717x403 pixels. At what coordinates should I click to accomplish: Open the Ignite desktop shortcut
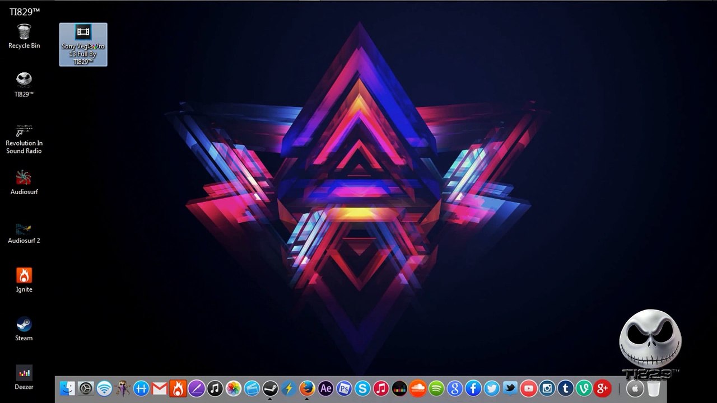[x=24, y=280]
